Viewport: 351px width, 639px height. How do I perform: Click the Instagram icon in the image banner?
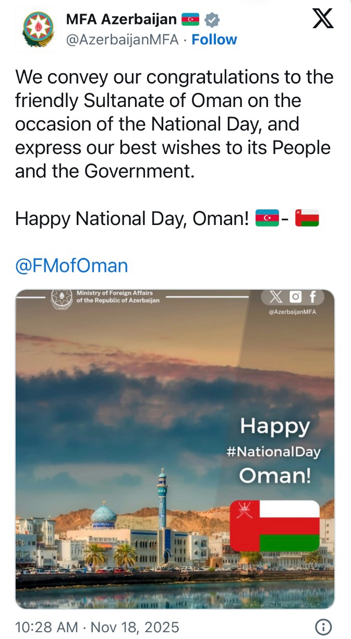(296, 297)
